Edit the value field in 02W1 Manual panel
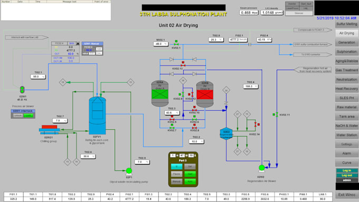 92,53
